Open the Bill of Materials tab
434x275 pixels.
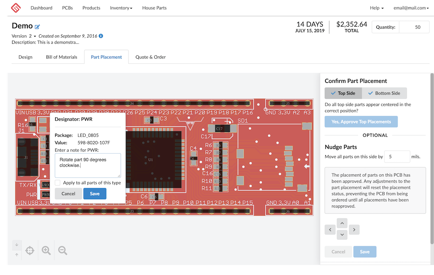[62, 57]
